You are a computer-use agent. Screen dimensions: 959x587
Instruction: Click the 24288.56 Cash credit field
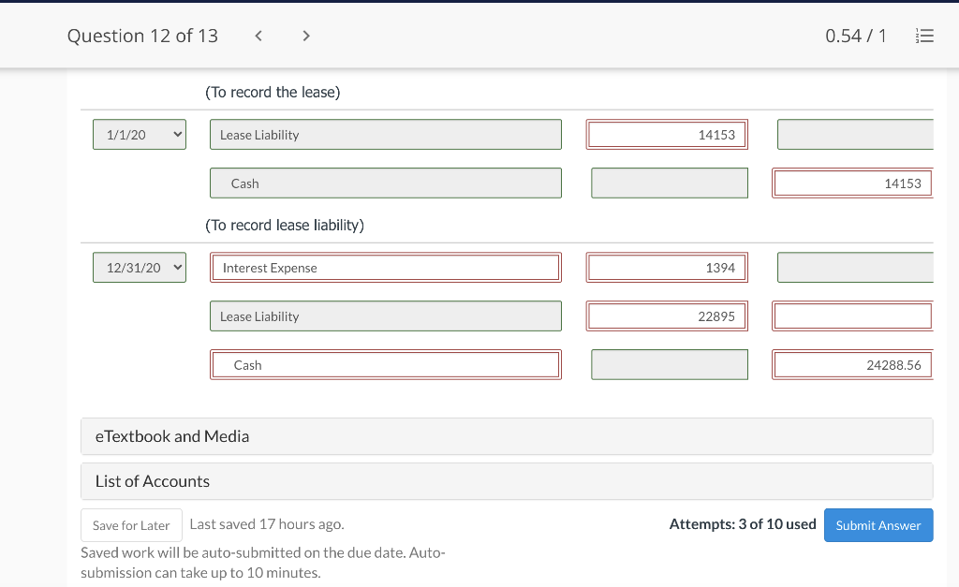tap(851, 364)
